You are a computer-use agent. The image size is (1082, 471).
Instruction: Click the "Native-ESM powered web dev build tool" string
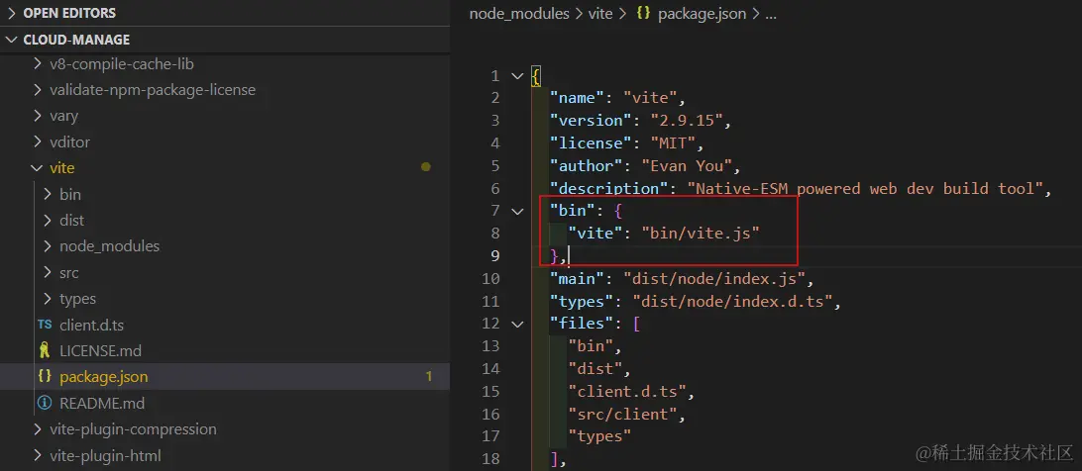(x=865, y=188)
